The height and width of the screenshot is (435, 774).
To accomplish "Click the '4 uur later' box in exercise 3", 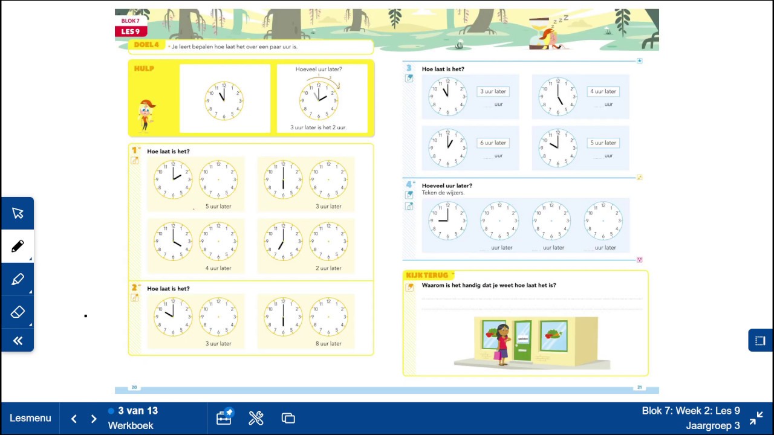I will click(603, 91).
